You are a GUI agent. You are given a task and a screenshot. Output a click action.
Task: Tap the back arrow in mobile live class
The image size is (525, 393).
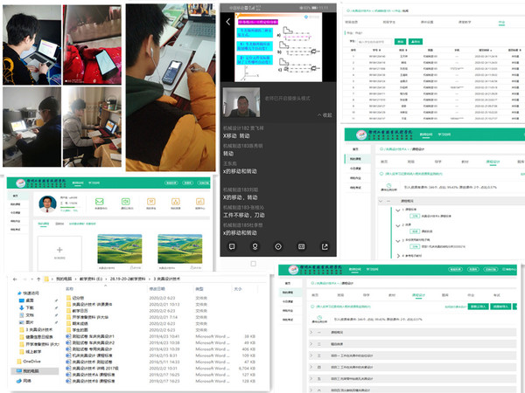point(229,23)
